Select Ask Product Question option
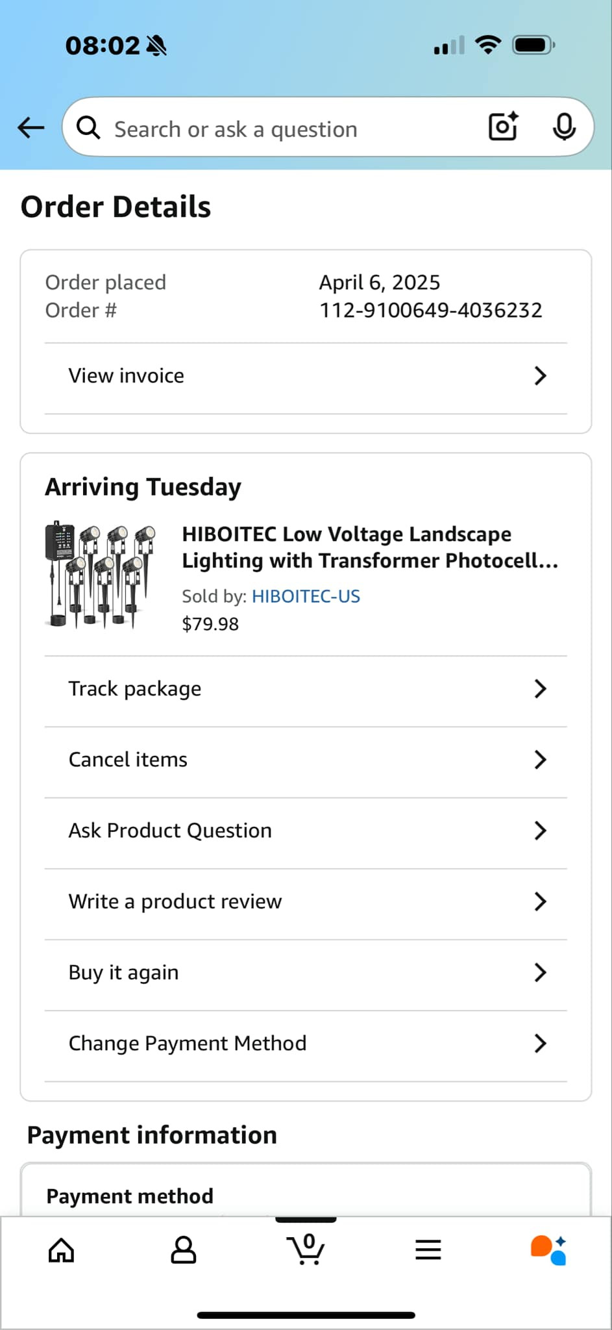Image resolution: width=612 pixels, height=1330 pixels. [170, 831]
